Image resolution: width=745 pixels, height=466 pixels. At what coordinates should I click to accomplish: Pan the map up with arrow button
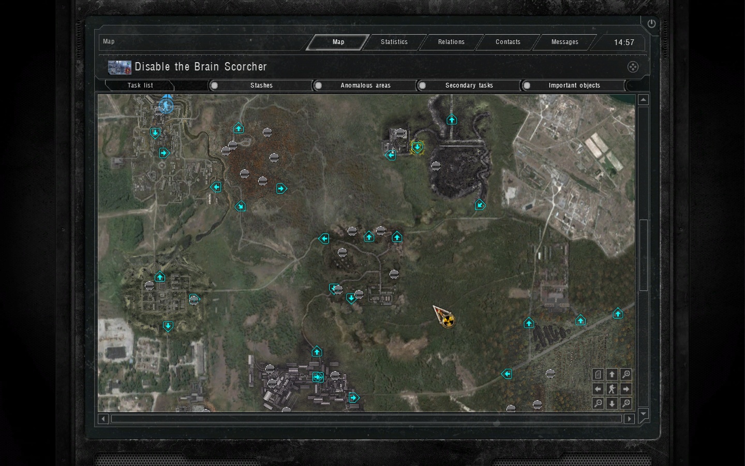[612, 374]
